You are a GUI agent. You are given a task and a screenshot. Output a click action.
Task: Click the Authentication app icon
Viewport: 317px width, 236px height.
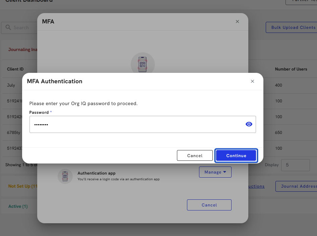coord(65,176)
